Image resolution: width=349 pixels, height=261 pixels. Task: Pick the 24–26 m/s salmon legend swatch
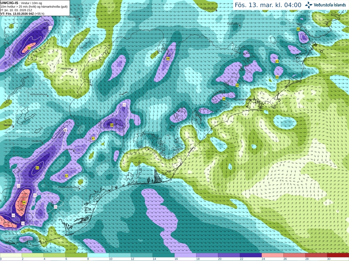pos(273,255)
